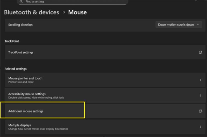The width and height of the screenshot is (207, 137).
Task: Click the scrolling direction dropdown arrow
Action: coord(198,25)
